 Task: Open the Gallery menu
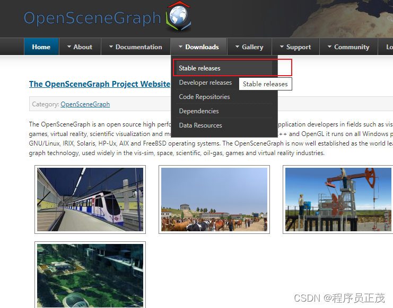tap(249, 47)
